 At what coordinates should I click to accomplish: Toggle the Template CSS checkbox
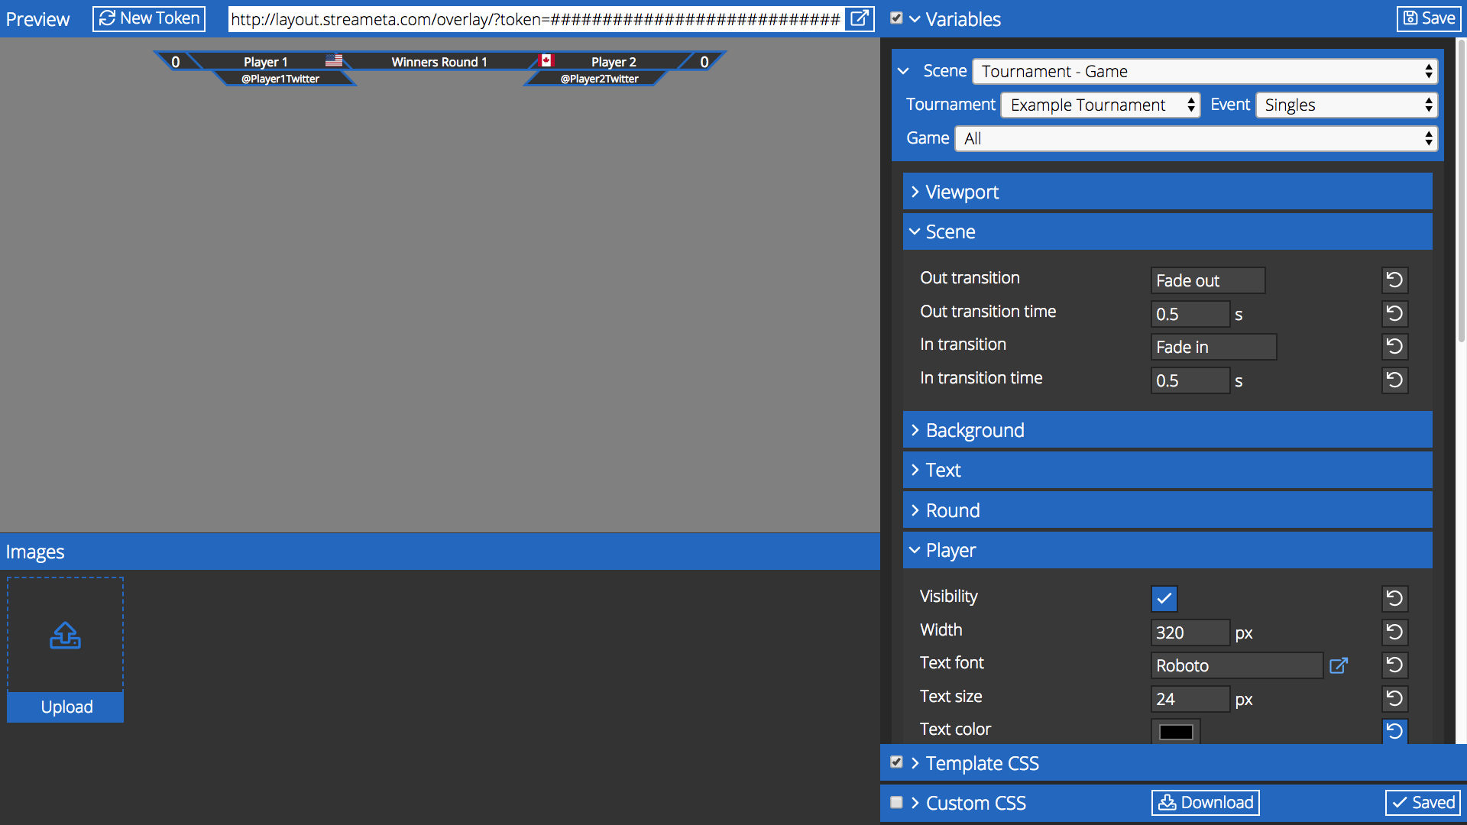[x=896, y=762]
